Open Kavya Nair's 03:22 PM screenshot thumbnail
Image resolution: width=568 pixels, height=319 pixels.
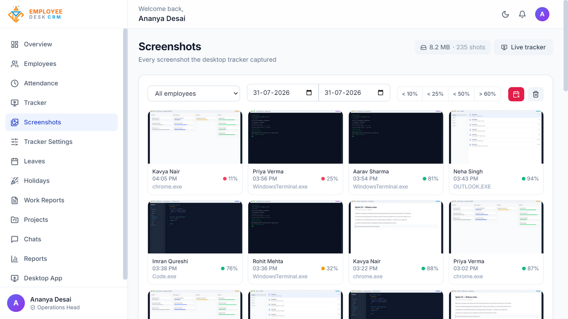point(396,227)
